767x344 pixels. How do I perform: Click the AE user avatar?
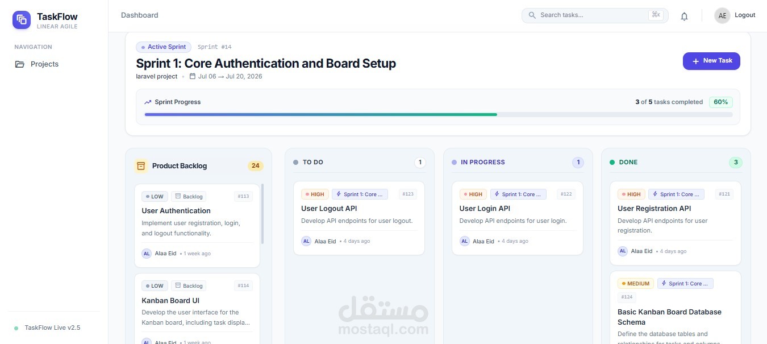coord(722,16)
